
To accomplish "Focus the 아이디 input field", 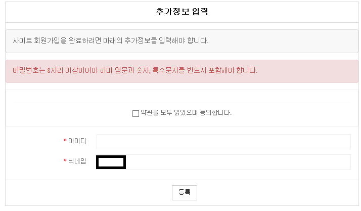I will pyautogui.click(x=223, y=142).
